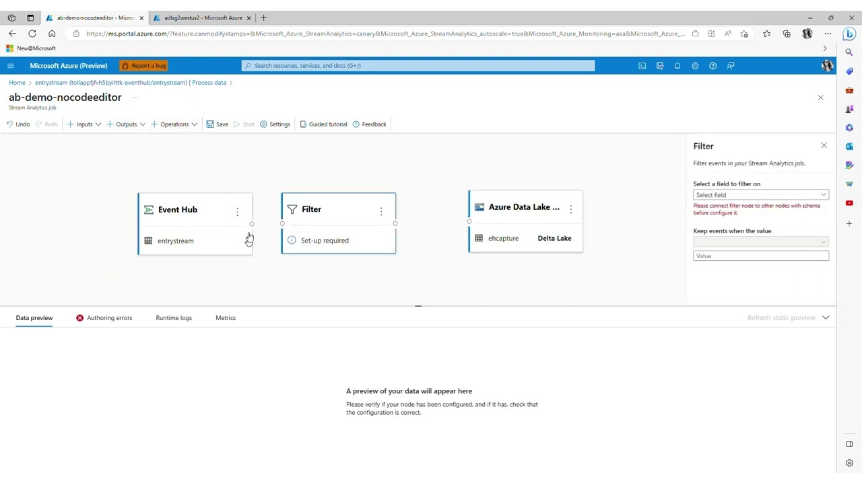Open Event Hub node three-dot menu
This screenshot has height=484, width=862.
(237, 212)
